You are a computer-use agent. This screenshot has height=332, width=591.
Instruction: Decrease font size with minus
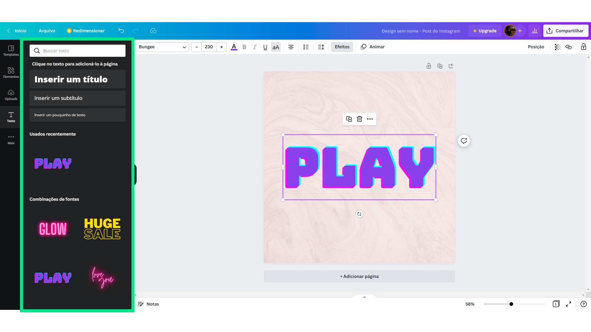click(197, 47)
